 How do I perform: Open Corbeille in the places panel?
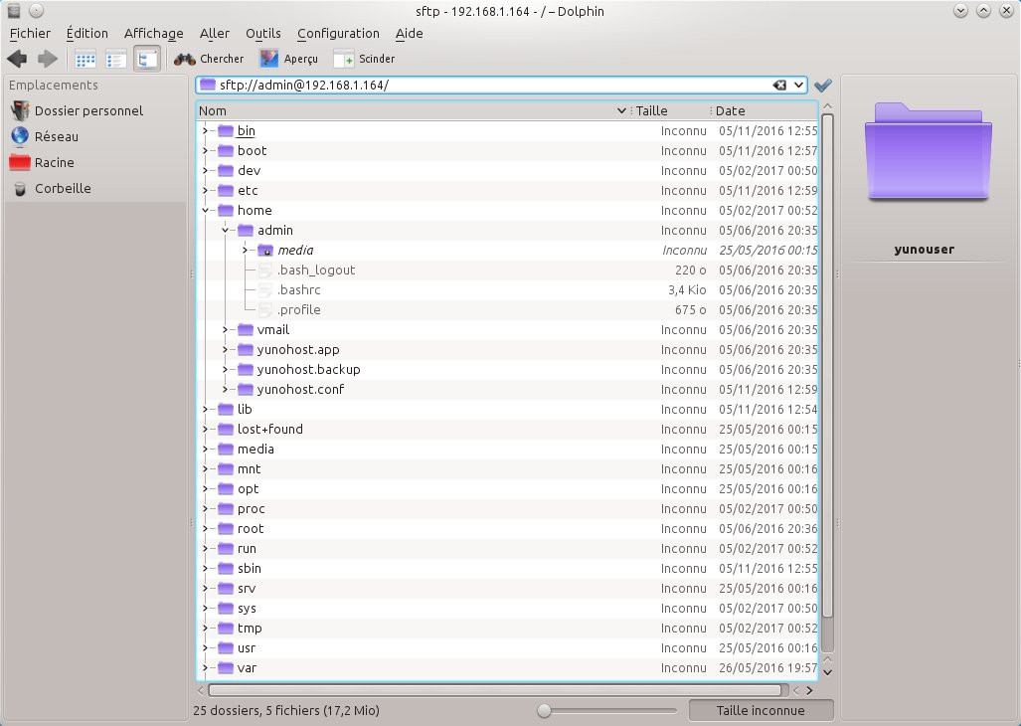tap(63, 188)
